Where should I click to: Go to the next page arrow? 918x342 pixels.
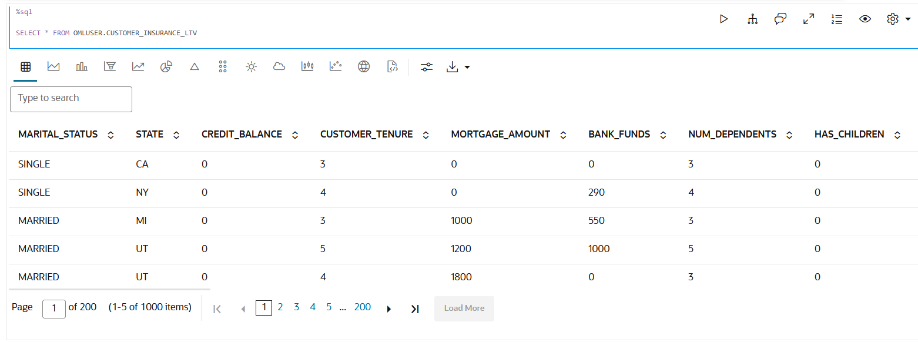pyautogui.click(x=388, y=309)
